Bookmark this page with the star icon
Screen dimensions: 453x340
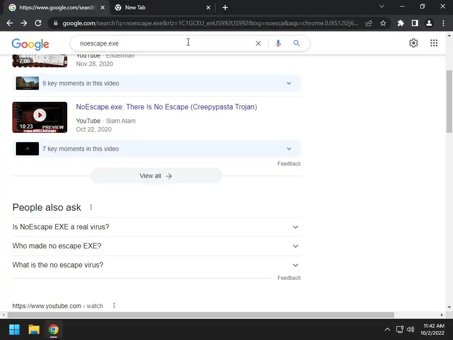click(x=383, y=23)
